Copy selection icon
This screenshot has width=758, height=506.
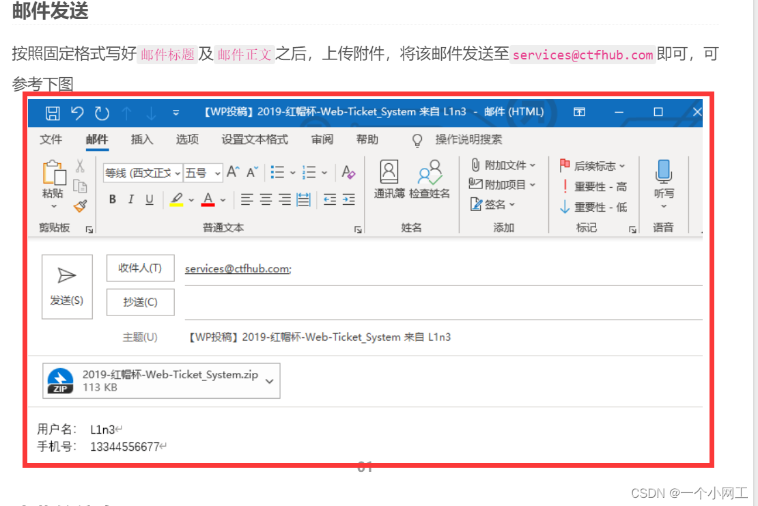pos(81,186)
